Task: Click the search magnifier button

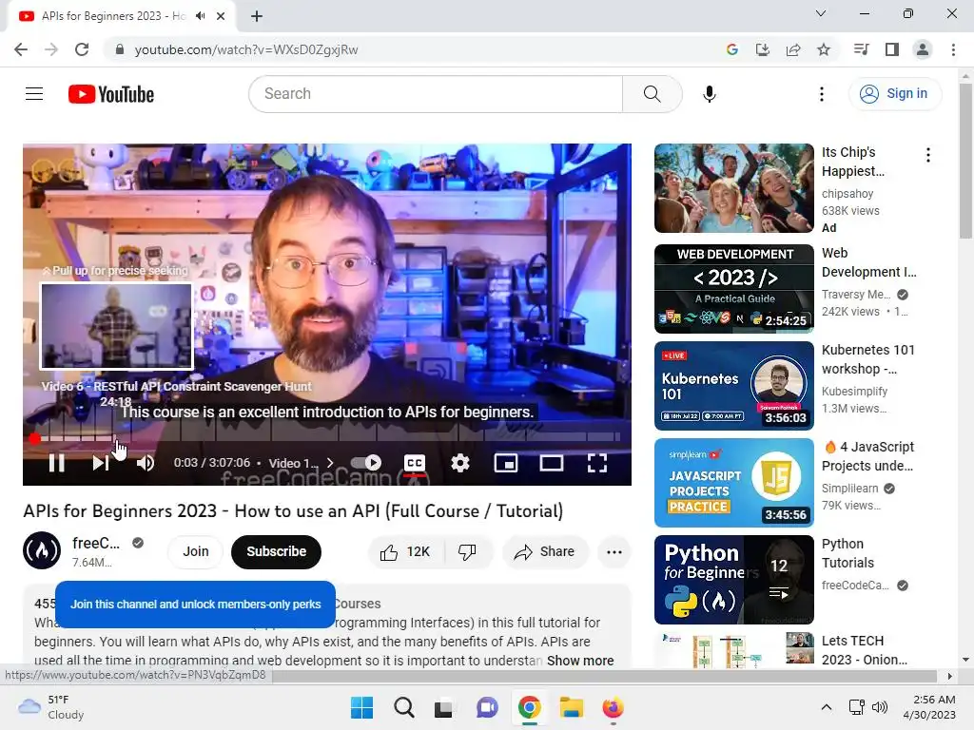Action: (x=652, y=94)
